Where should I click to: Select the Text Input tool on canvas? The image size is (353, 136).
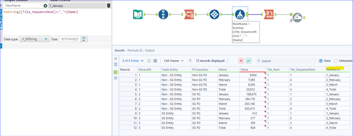(138, 14)
